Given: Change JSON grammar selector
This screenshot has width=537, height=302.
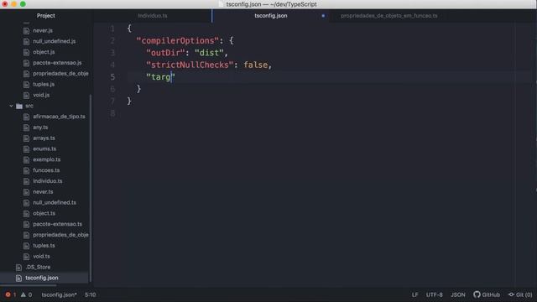Looking at the screenshot, I should click(x=458, y=294).
